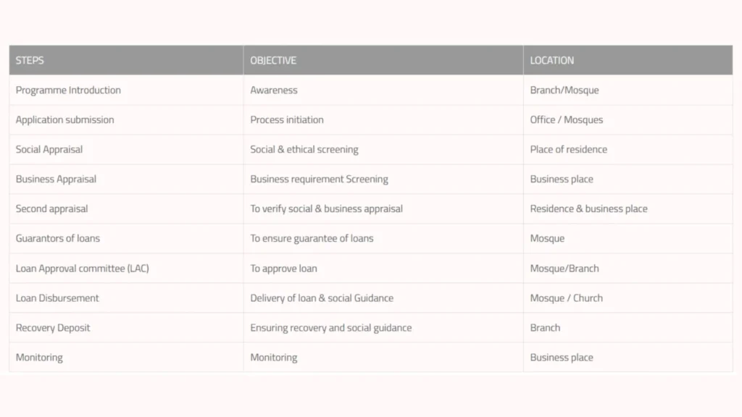
Task: Click the Social Appraisal step
Action: coord(49,149)
